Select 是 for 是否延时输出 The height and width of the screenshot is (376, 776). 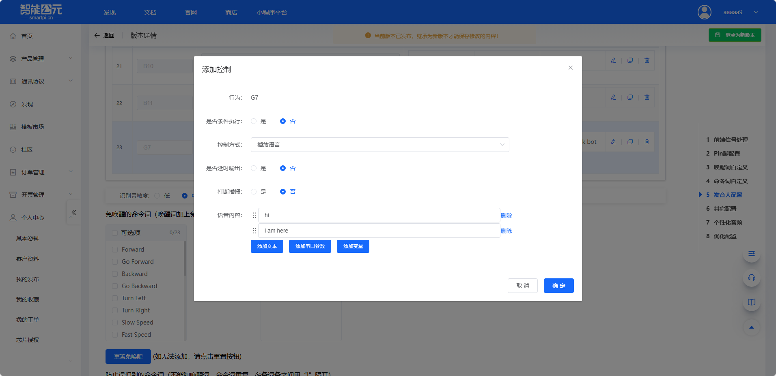(x=254, y=168)
